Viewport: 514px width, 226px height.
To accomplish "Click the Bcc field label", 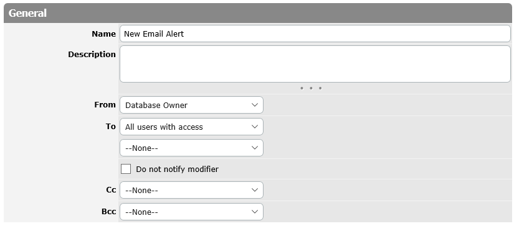I will [109, 212].
